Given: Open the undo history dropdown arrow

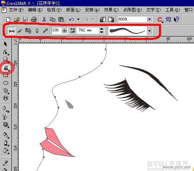Looking at the screenshot, I should click(x=78, y=19).
